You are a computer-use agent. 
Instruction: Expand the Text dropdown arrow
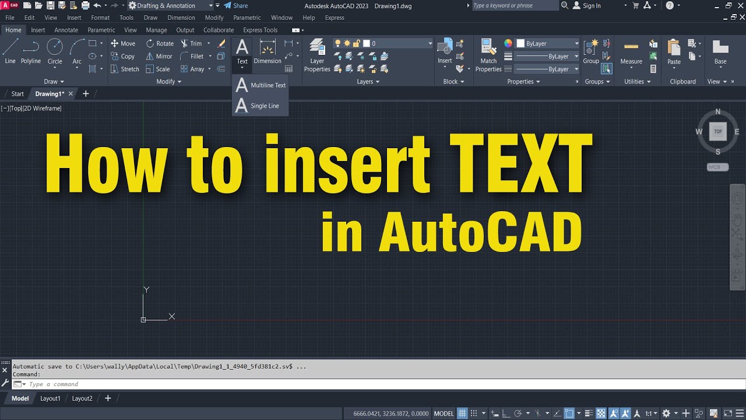pyautogui.click(x=242, y=68)
